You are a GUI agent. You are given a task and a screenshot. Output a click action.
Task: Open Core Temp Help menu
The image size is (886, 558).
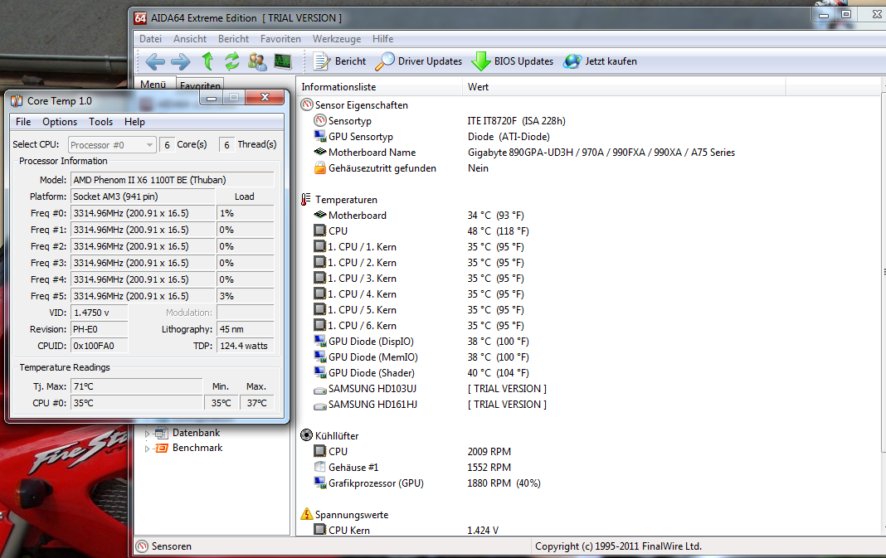point(134,121)
